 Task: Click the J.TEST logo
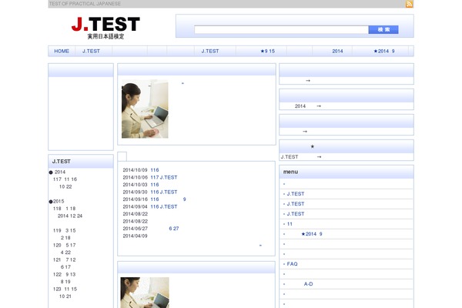(105, 28)
